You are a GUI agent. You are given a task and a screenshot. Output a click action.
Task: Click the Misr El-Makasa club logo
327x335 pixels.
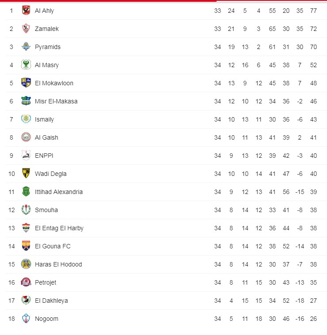26,101
